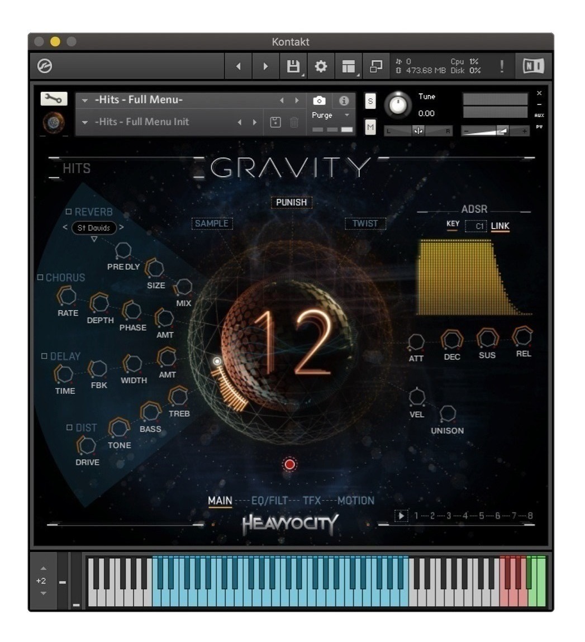
Task: Click the ADSR envelope graph display
Action: click(x=474, y=277)
